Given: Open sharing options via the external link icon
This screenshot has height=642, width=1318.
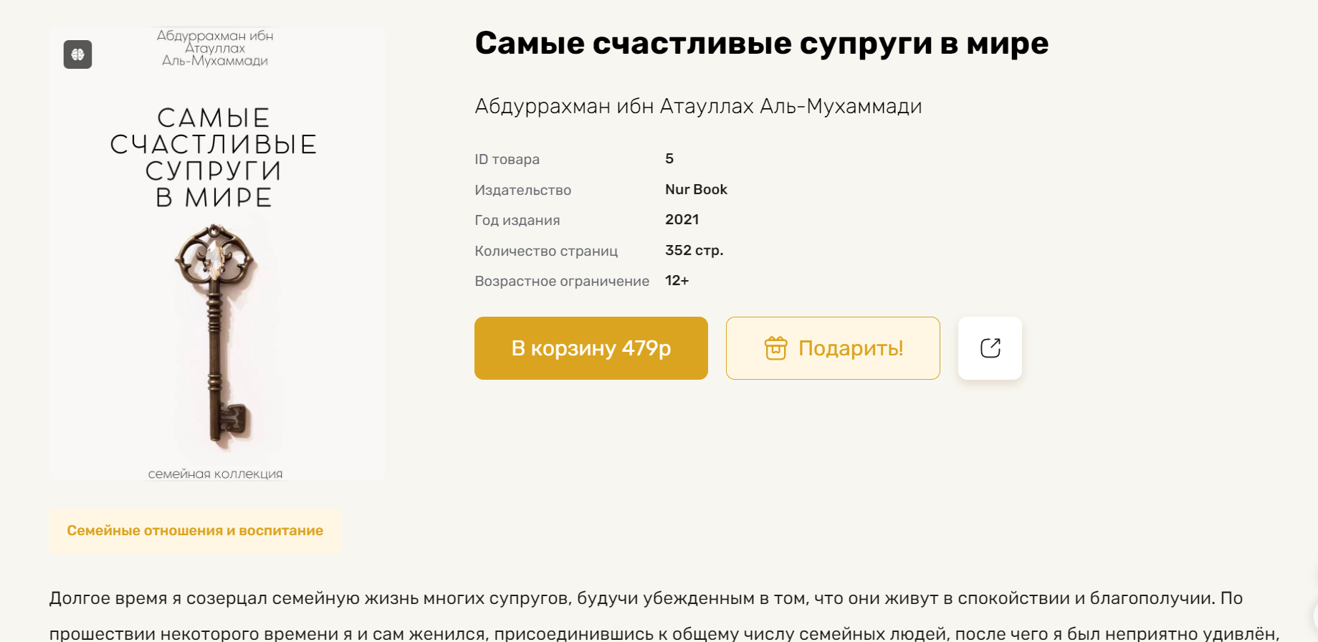Looking at the screenshot, I should (990, 348).
